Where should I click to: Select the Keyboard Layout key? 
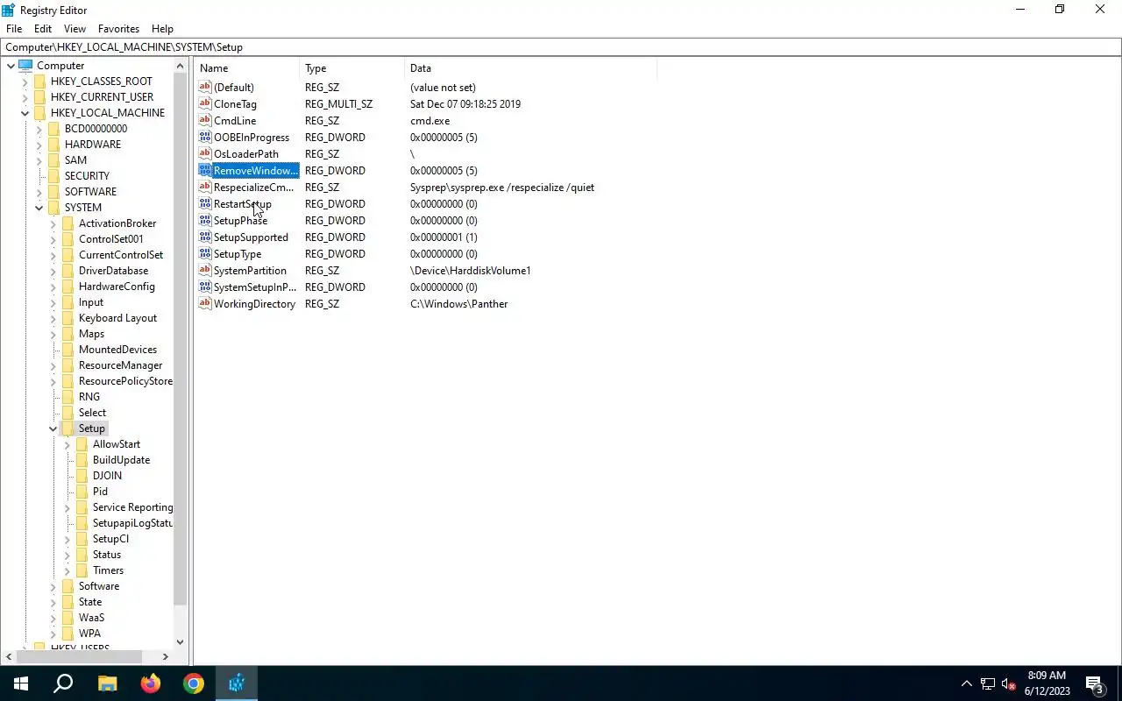click(x=117, y=318)
